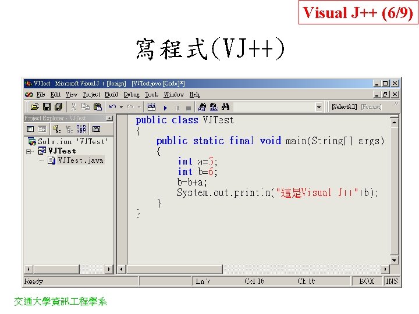The image size is (419, 314).
Task: Open the Undo history dropdown arrow
Action: (x=121, y=107)
